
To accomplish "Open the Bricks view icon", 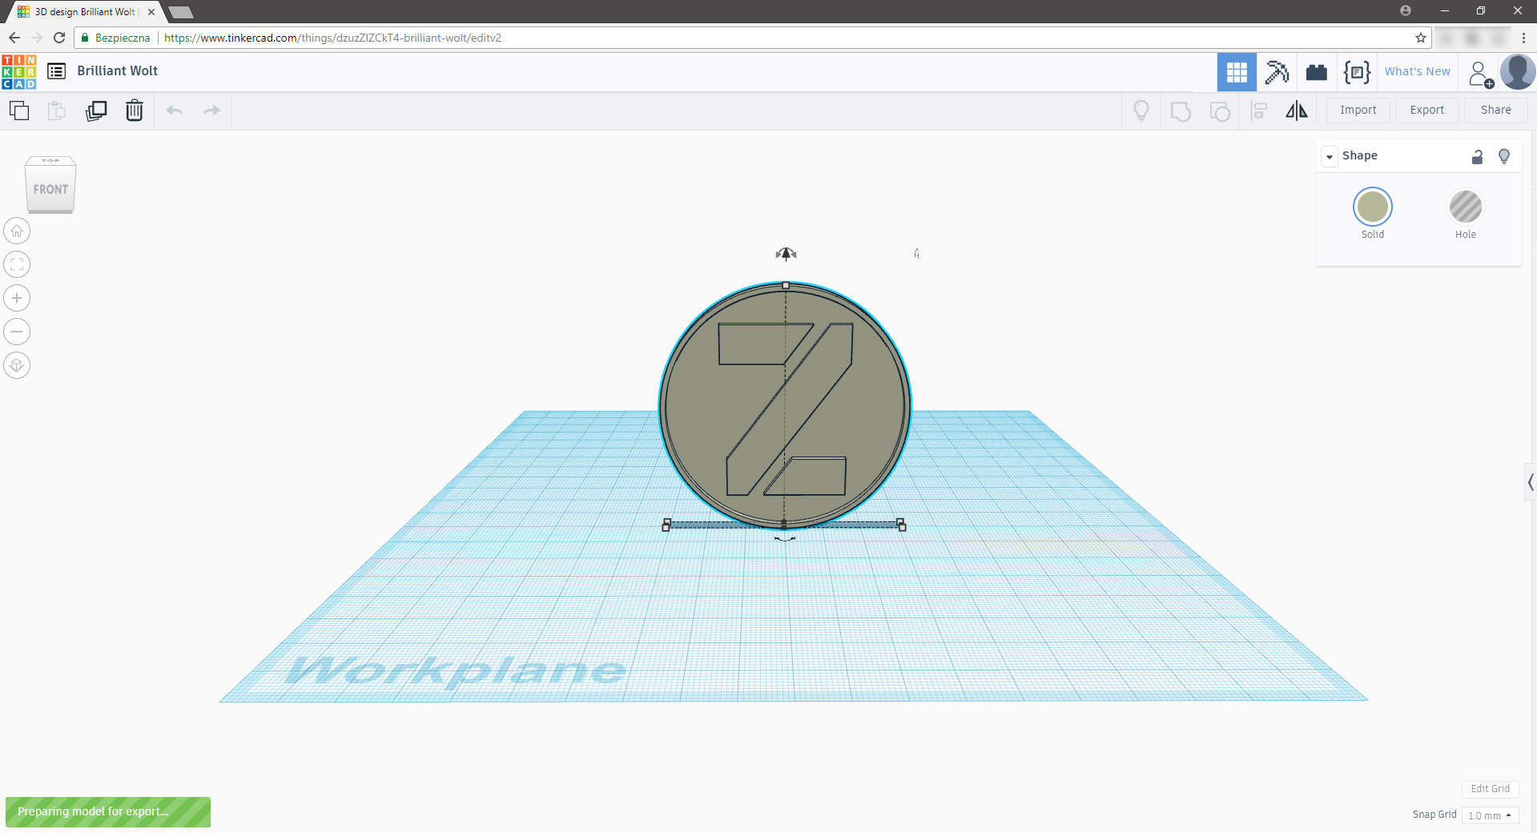I will (x=1316, y=72).
